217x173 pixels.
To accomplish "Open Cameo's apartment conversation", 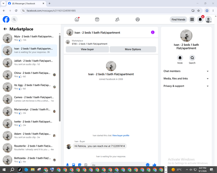I will point(30,99).
